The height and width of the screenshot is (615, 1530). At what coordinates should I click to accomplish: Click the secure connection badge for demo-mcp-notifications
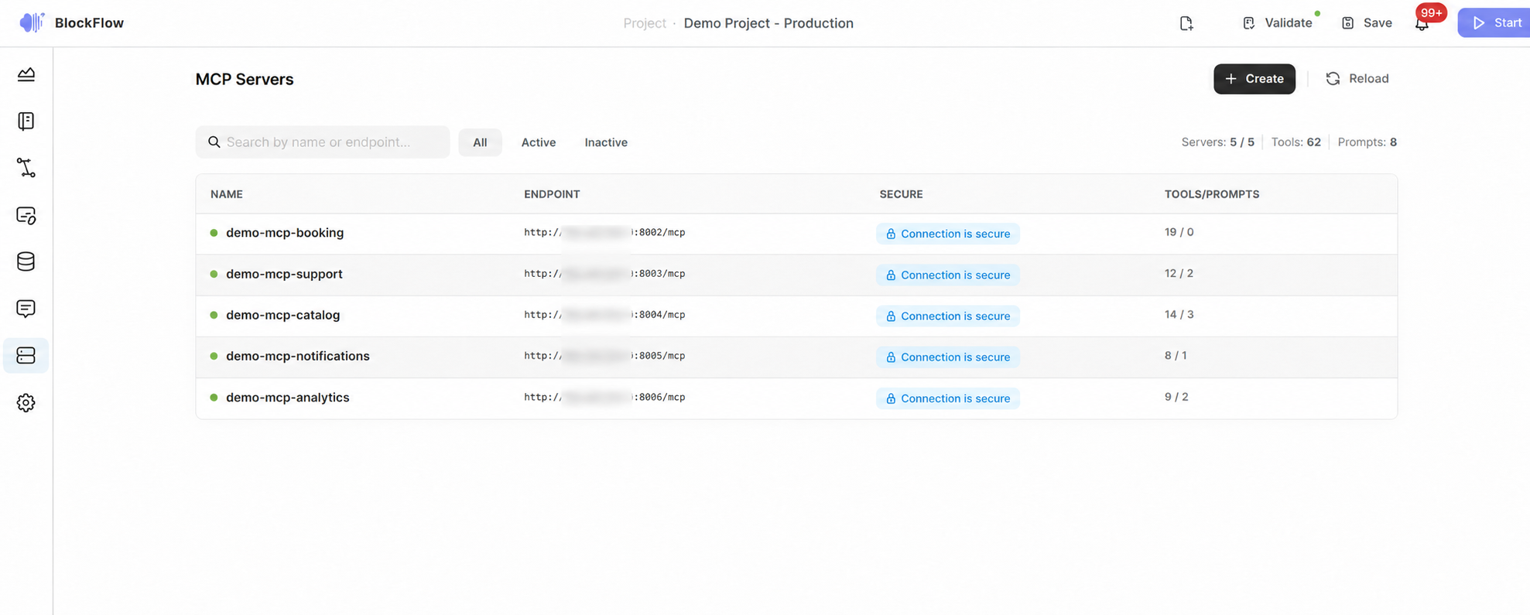pyautogui.click(x=947, y=357)
